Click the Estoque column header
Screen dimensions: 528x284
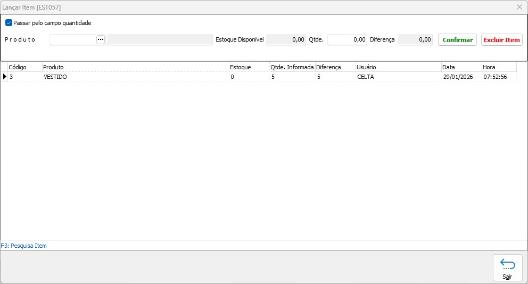pos(249,67)
